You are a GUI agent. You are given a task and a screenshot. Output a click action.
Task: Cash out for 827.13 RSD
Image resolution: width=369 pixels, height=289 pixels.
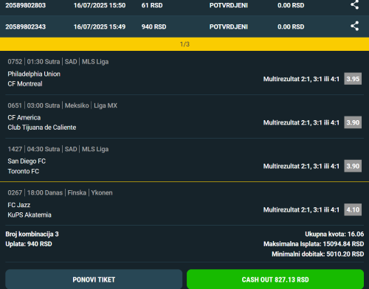click(275, 279)
